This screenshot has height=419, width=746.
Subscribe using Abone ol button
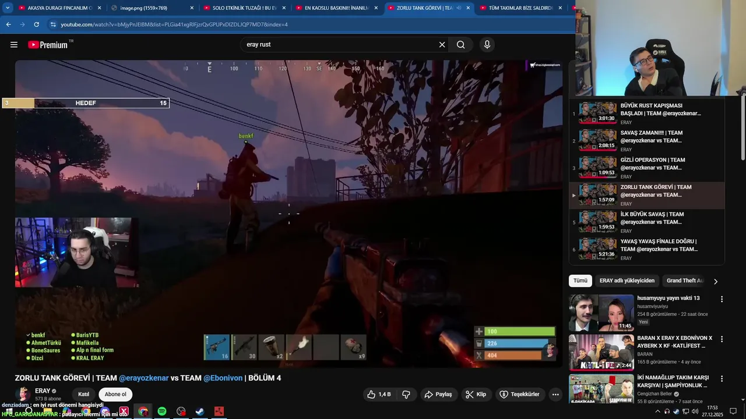[115, 395]
